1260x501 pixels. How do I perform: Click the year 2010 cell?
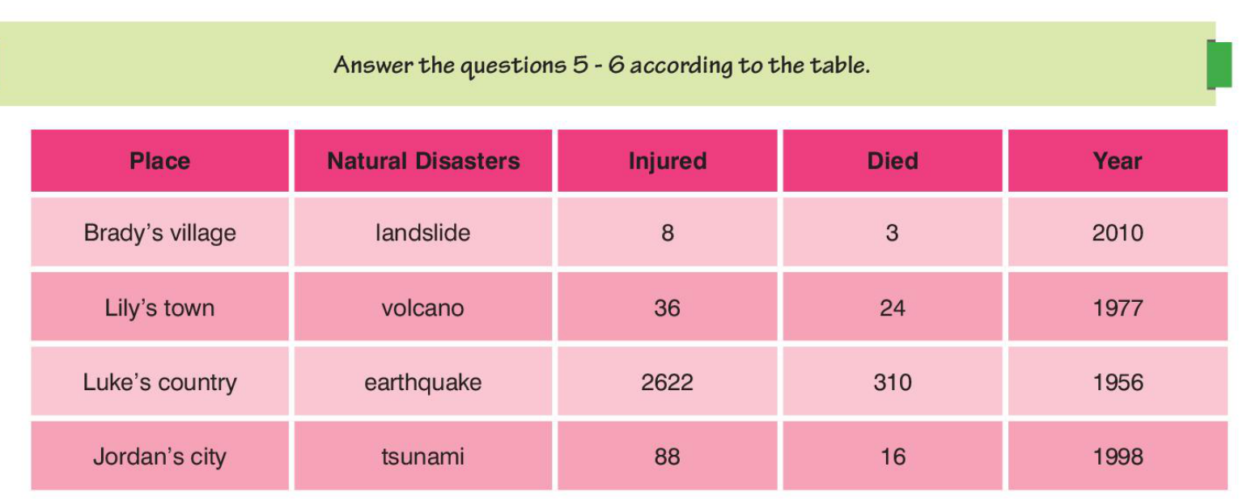coord(1117,233)
